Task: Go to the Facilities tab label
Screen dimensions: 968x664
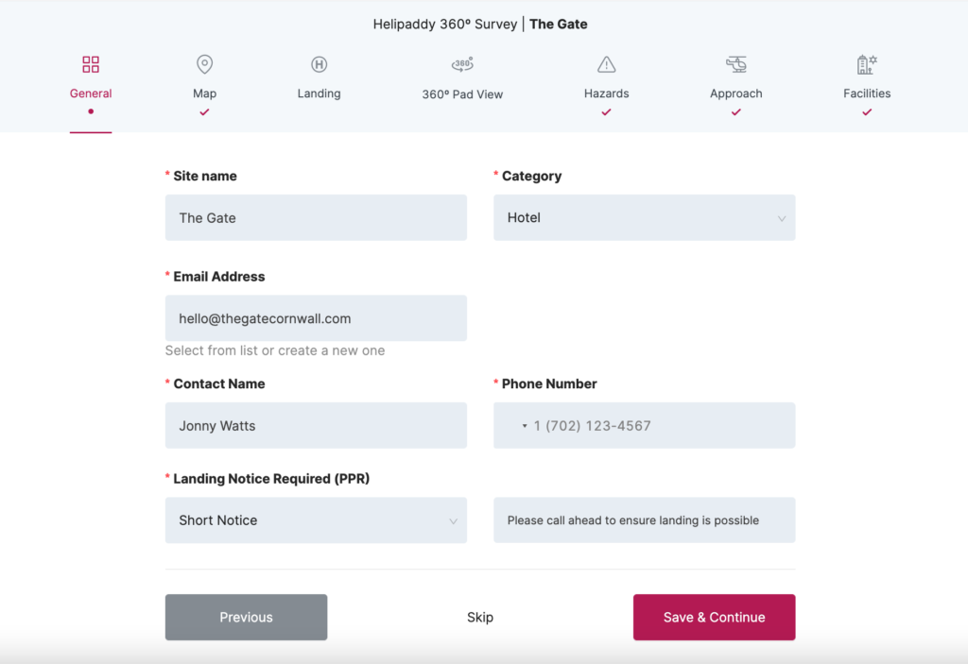Action: (x=867, y=94)
